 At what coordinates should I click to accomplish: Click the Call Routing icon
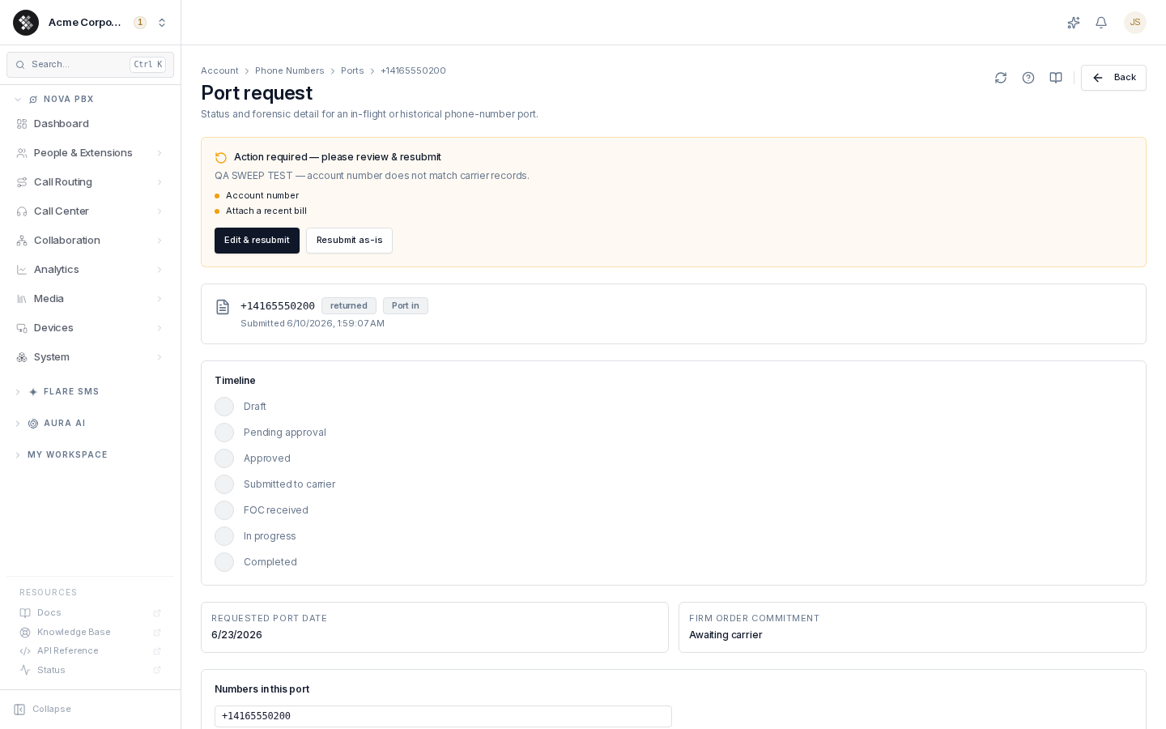(x=22, y=182)
